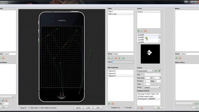Image resolution: width=199 pixels, height=112 pixels.
Task: Toggle Show Grid checkbox
Action: 30,108
